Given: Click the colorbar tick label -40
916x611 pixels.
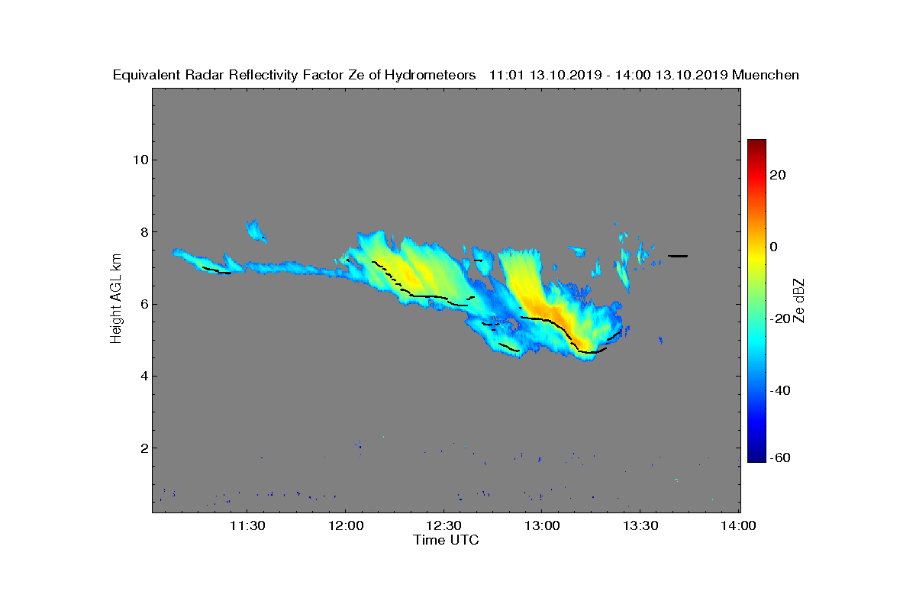Looking at the screenshot, I should 781,390.
